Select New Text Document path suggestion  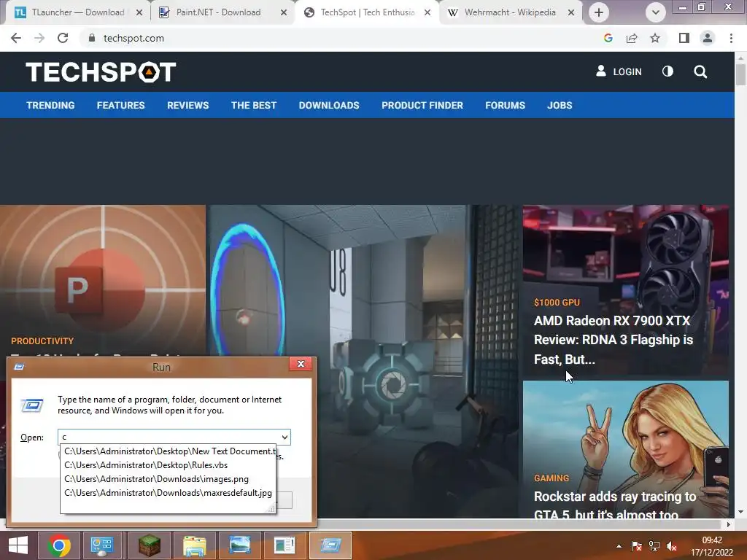point(169,451)
